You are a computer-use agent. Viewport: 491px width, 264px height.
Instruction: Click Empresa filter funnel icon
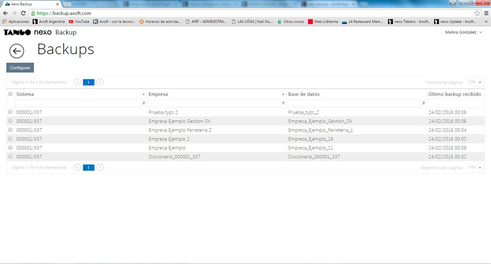[x=283, y=103]
